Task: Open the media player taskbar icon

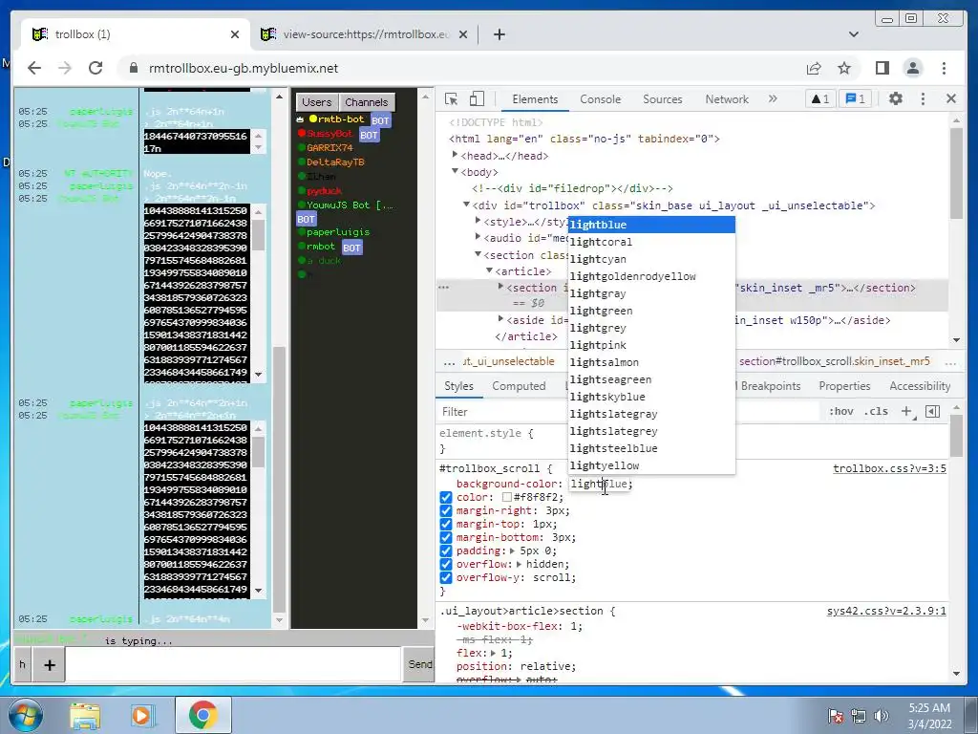Action: point(141,715)
